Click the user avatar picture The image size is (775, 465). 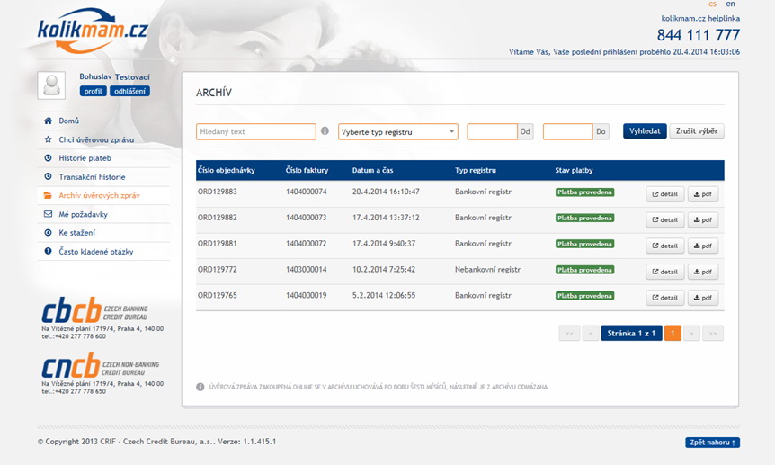pyautogui.click(x=51, y=85)
